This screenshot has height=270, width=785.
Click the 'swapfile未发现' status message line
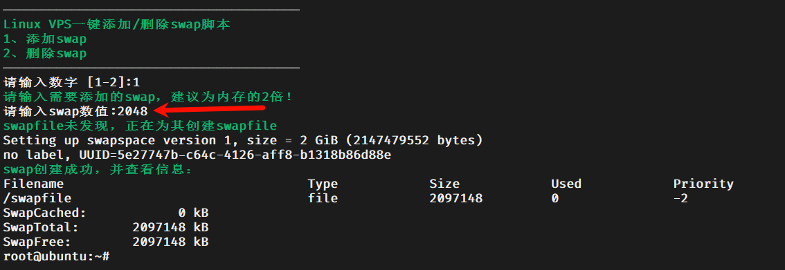point(140,126)
